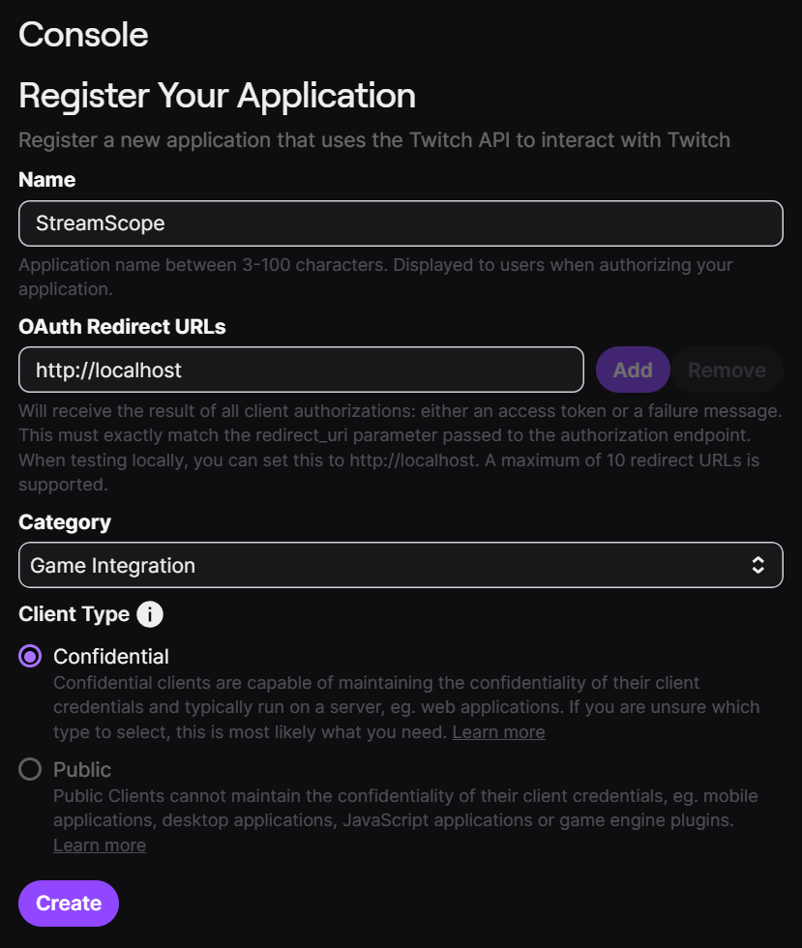
Task: Click the "Client Type" label text
Action: [74, 614]
